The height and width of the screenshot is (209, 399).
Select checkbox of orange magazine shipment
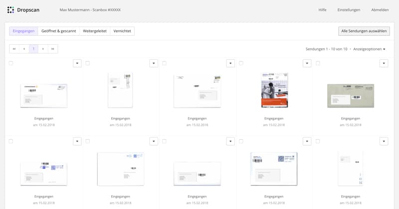pyautogui.click(x=241, y=63)
